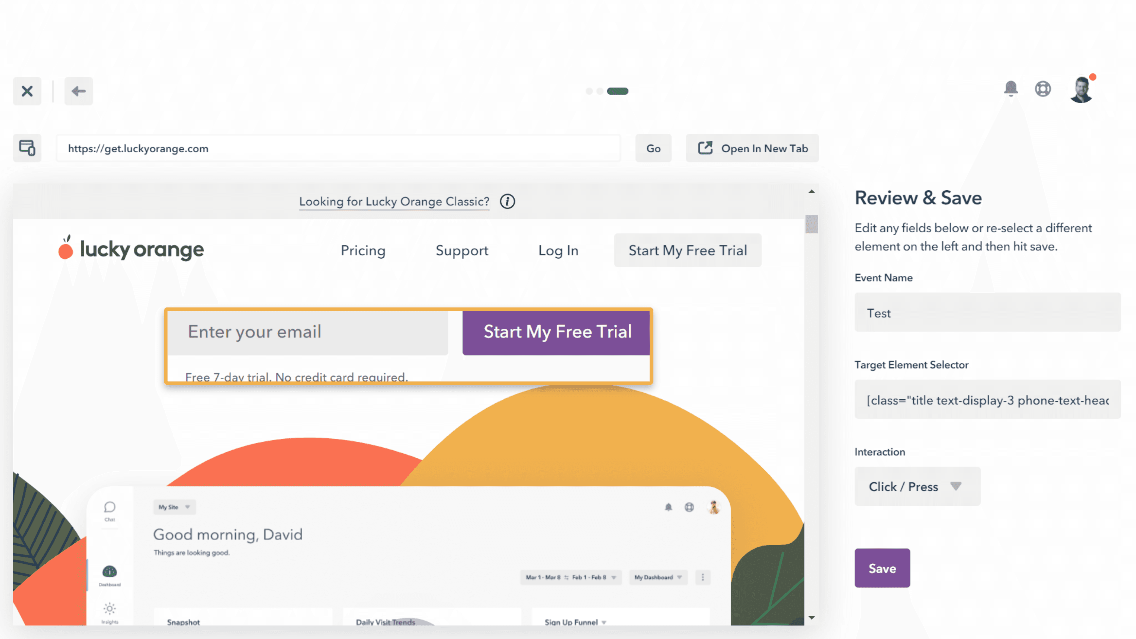Click the Chat icon in the dashboard preview
This screenshot has width=1136, height=639.
(x=110, y=511)
